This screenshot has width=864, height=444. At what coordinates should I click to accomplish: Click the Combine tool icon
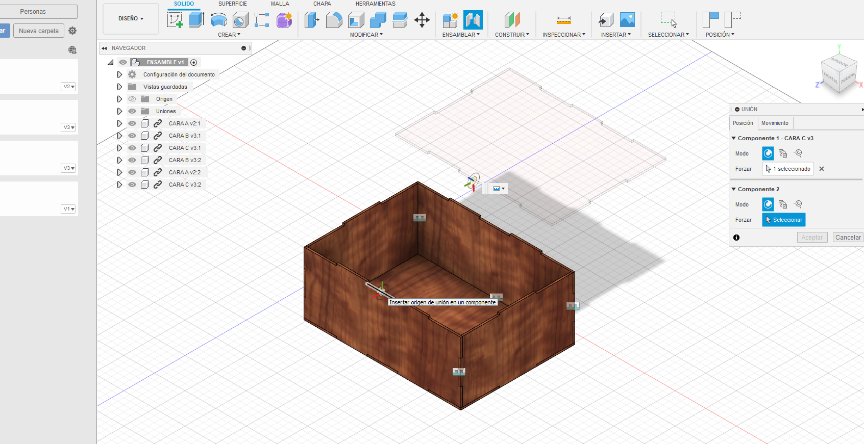tap(378, 20)
